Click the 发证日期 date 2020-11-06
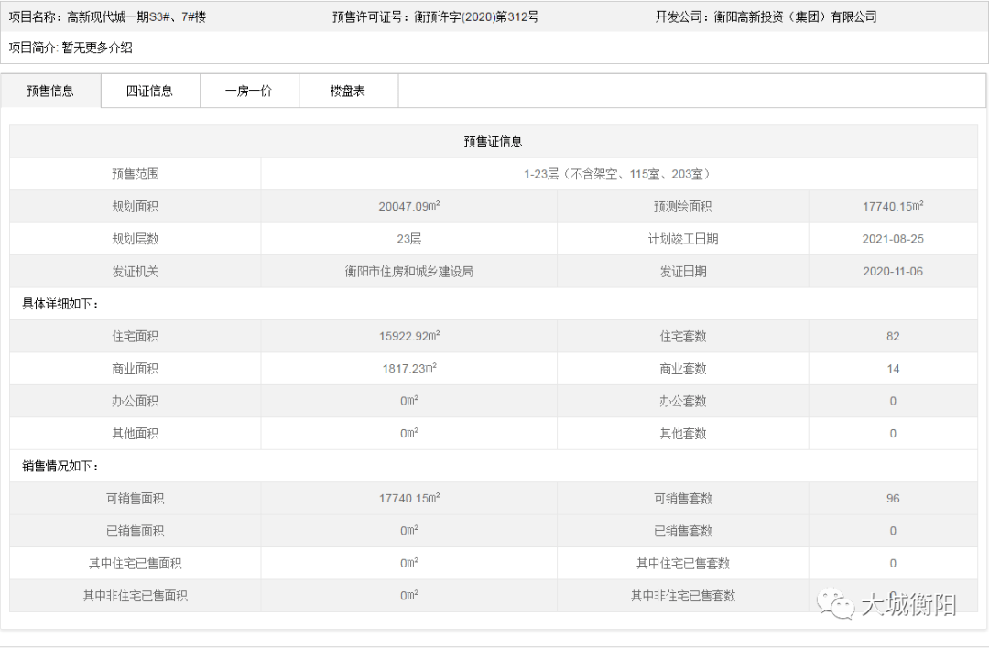This screenshot has height=648, width=989. pyautogui.click(x=893, y=271)
